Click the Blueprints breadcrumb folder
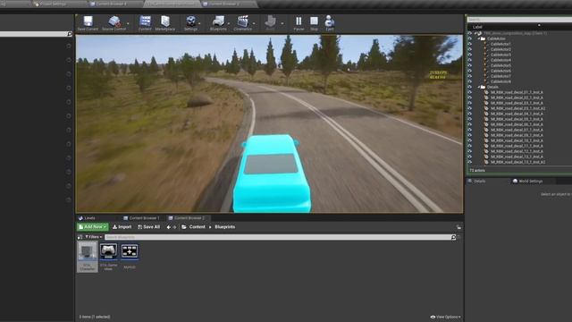This screenshot has height=322, width=572. pos(224,227)
